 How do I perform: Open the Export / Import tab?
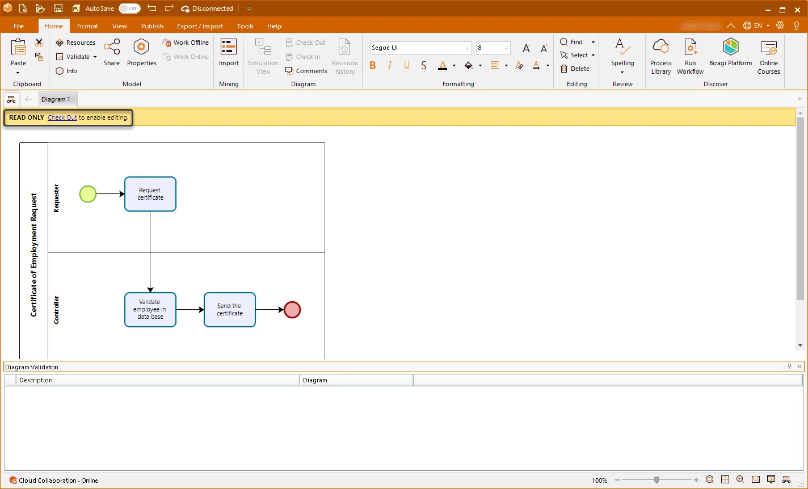tap(200, 26)
